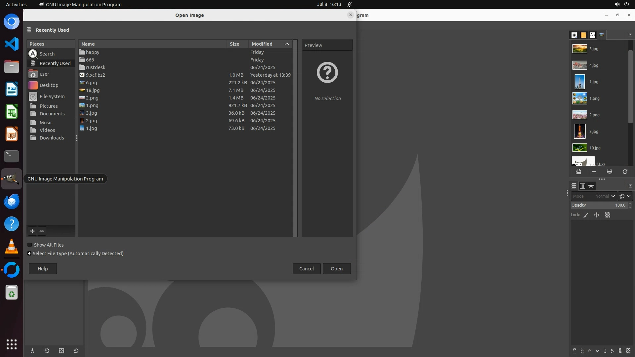Click open selected entry icon in history
Image resolution: width=635 pixels, height=357 pixels.
point(578,172)
